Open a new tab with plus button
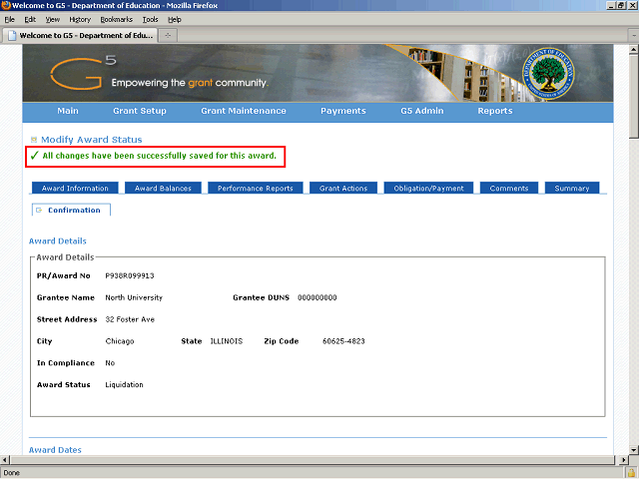This screenshot has height=479, width=639. click(x=168, y=36)
